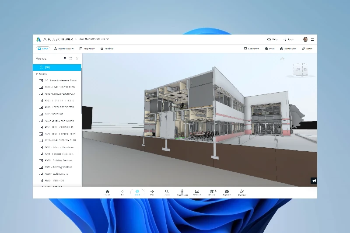Open the Level 2 Reflected sheet
This screenshot has height=233, width=350.
[x=58, y=107]
